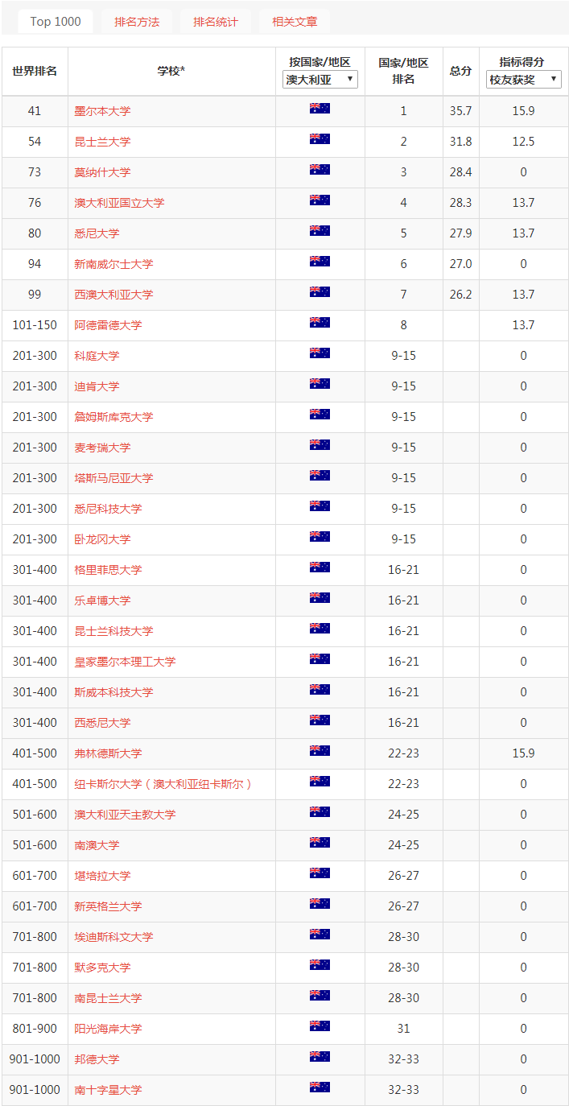Click the Australia flag in 科廷大学 row
The height and width of the screenshot is (1106, 569).
coord(320,353)
